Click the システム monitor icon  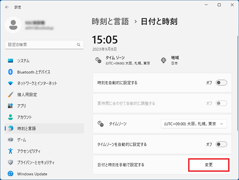(x=10, y=60)
